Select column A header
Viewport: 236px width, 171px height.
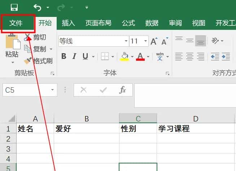35,119
